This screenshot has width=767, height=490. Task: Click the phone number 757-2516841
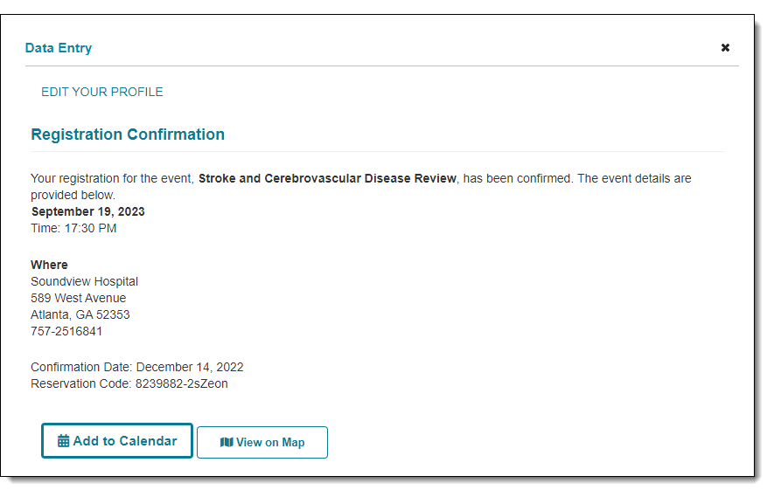[66, 332]
